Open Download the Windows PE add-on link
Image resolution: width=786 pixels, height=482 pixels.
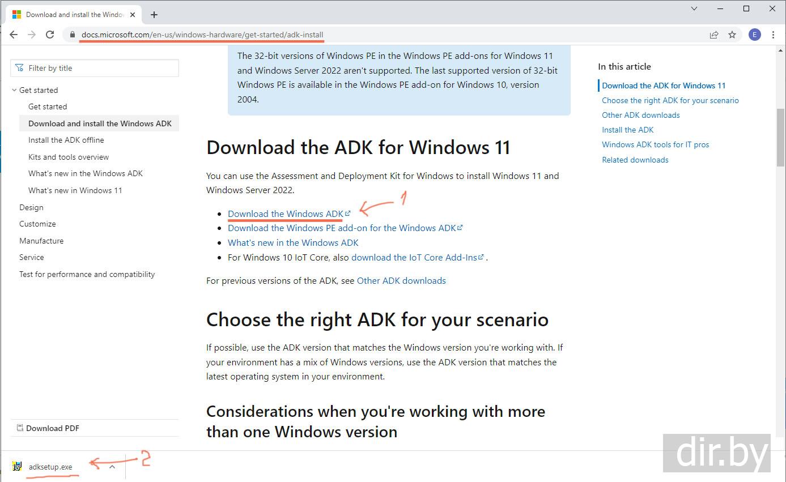pos(342,228)
